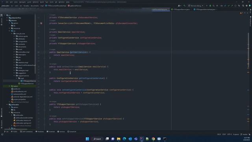Collapse the ytsfacades module node

(7, 105)
